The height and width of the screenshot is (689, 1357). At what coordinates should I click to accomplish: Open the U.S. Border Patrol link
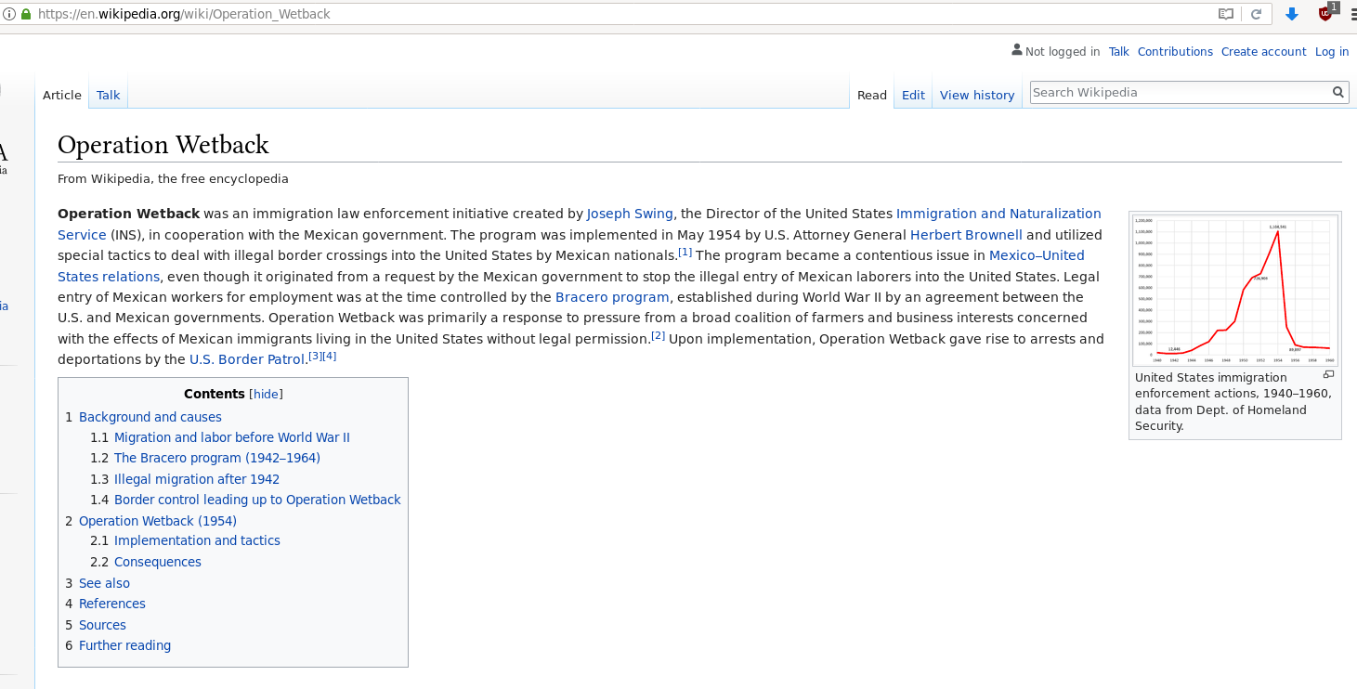(x=247, y=359)
